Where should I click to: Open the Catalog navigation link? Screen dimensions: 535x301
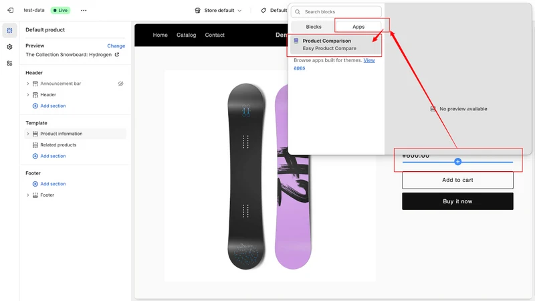point(187,35)
